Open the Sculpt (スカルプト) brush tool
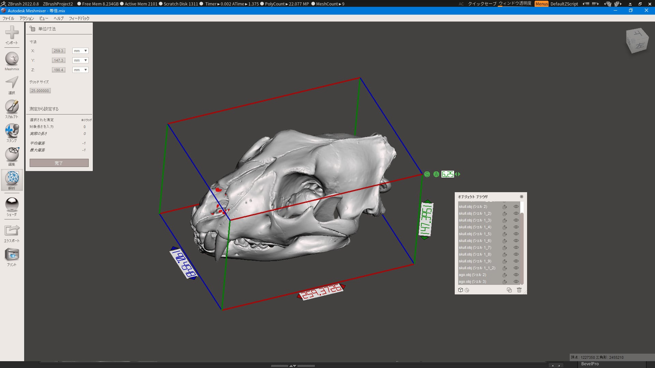Screen dimensions: 655x368 (x=12, y=107)
